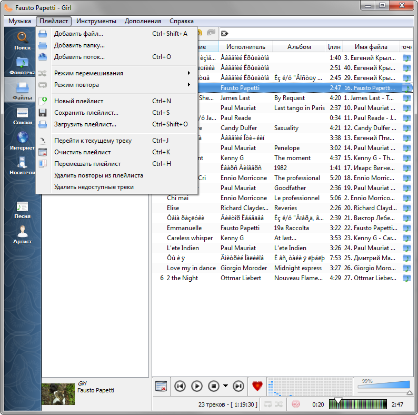Show Песня song info in sidebar
This screenshot has height=415, width=418.
pos(23,210)
